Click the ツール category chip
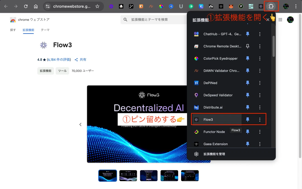Screen dimensions: 302x189 [x=62, y=71]
